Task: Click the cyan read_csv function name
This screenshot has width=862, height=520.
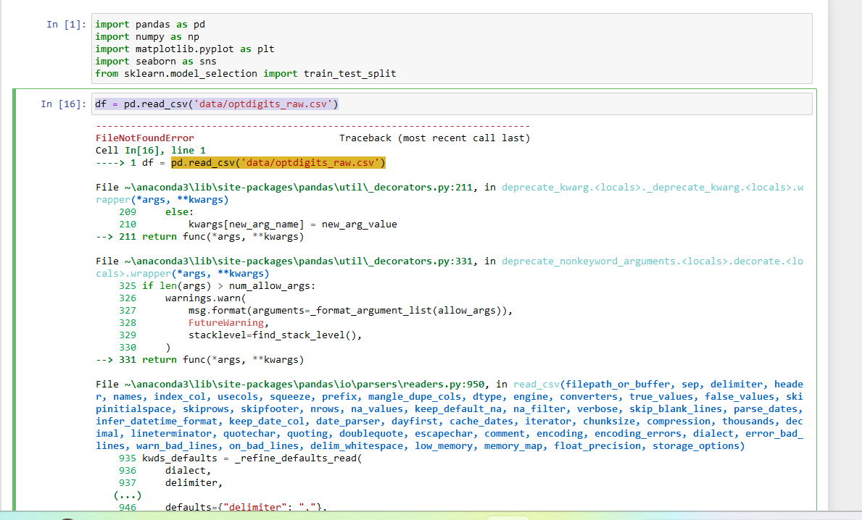Action: click(536, 385)
